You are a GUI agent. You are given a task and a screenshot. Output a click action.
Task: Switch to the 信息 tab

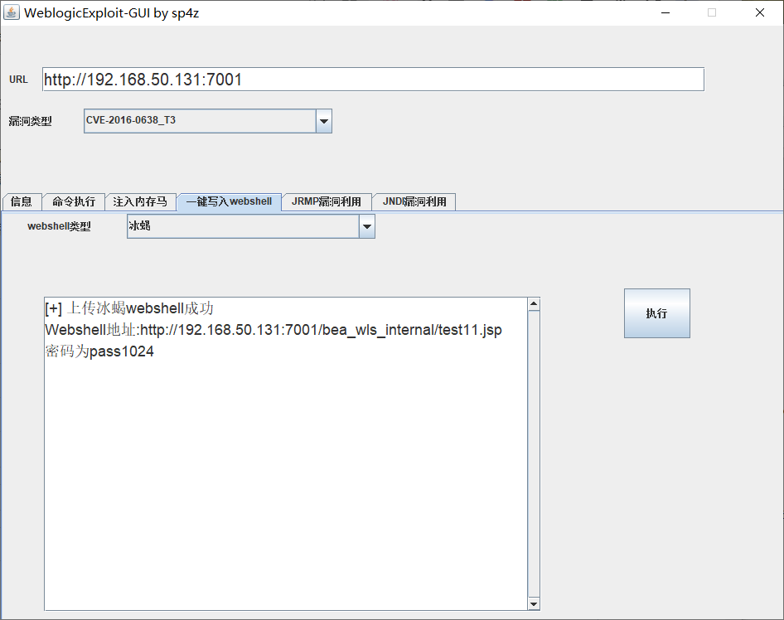point(22,201)
